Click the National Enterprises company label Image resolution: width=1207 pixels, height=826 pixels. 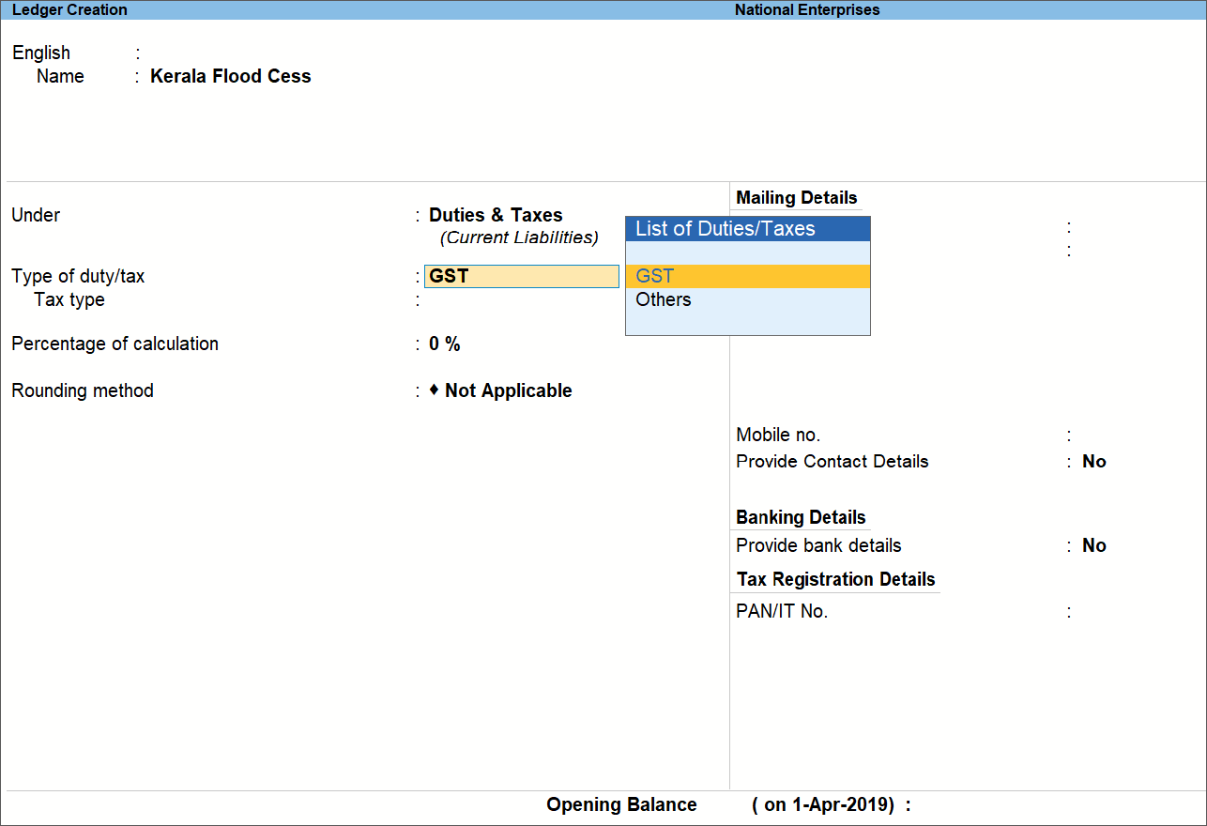click(807, 9)
